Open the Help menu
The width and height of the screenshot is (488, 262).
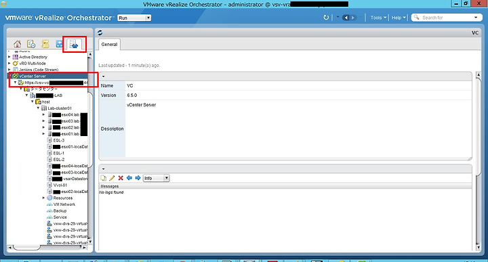(x=399, y=18)
